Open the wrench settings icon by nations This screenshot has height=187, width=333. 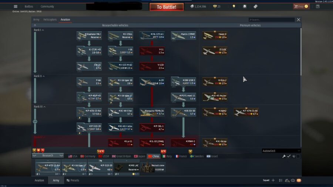284,156
